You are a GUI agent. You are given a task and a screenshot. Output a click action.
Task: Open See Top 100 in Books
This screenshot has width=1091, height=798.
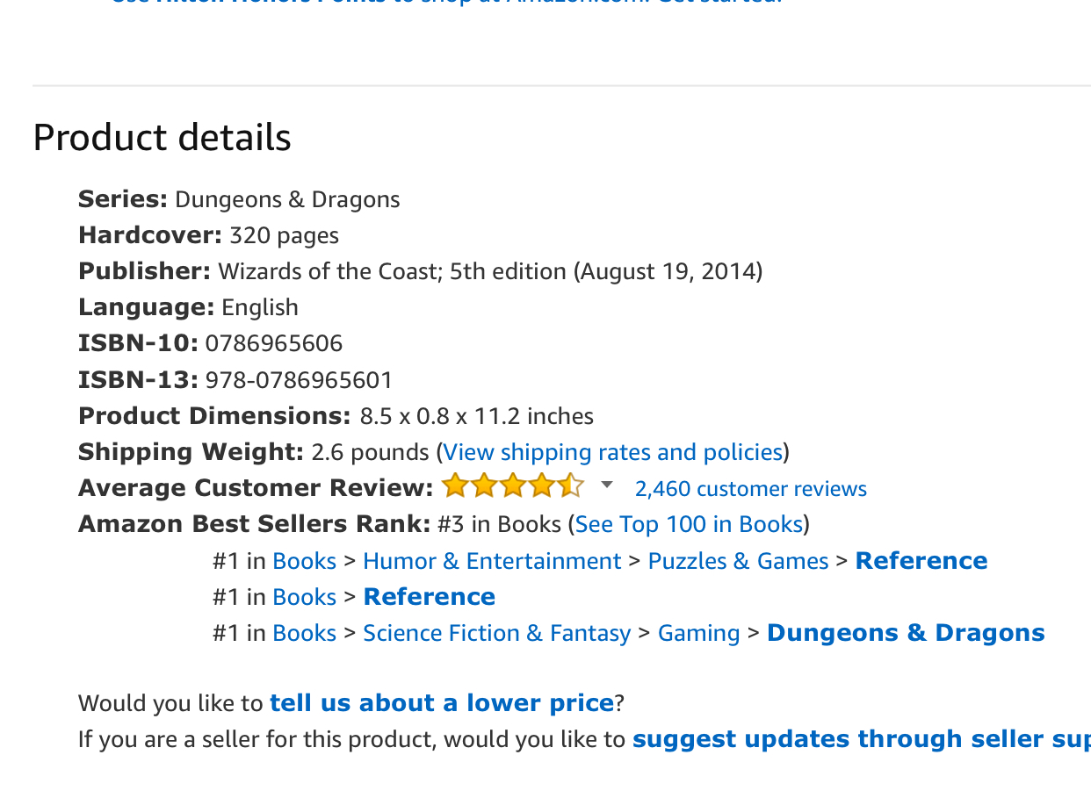(x=689, y=524)
